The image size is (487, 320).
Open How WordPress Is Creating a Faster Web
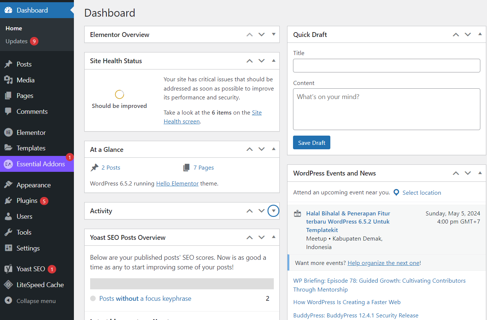point(347,302)
